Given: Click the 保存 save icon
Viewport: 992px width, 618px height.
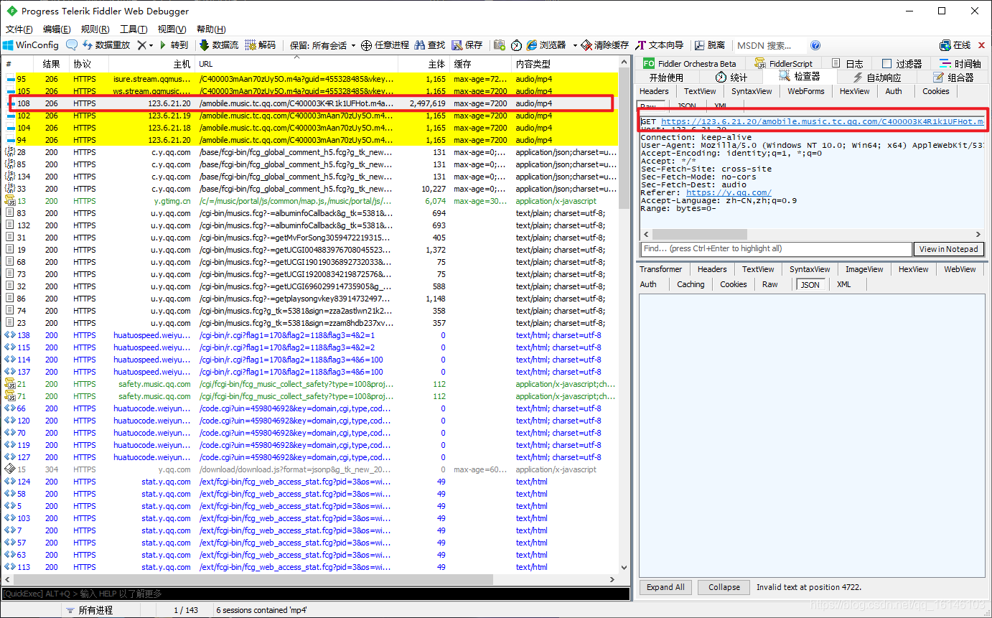Looking at the screenshot, I should tap(458, 45).
